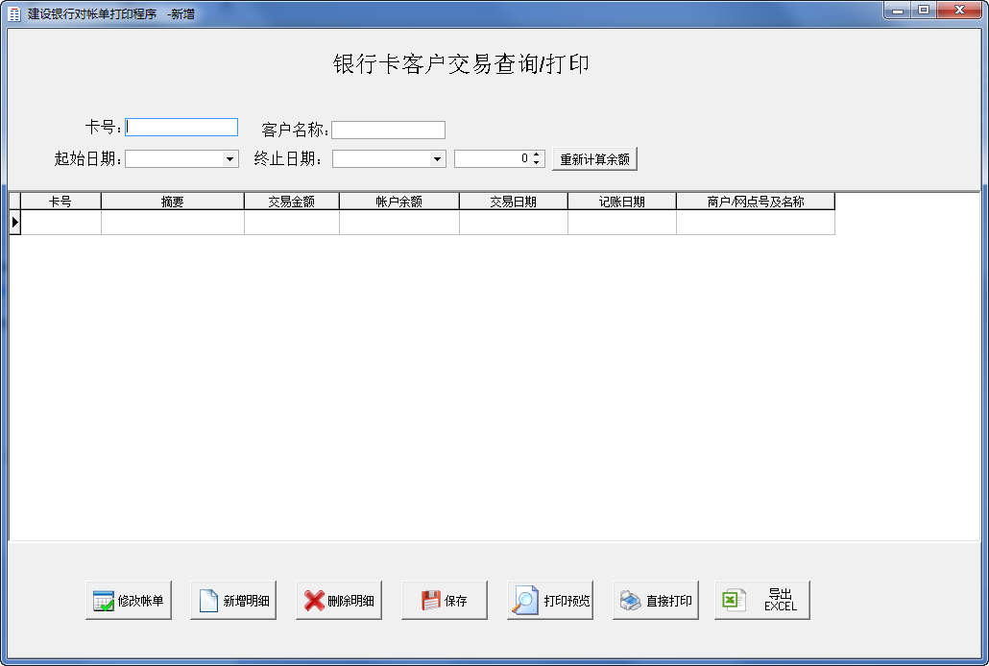Minimize the 建设银行对帐单打印程序 window

[898, 11]
